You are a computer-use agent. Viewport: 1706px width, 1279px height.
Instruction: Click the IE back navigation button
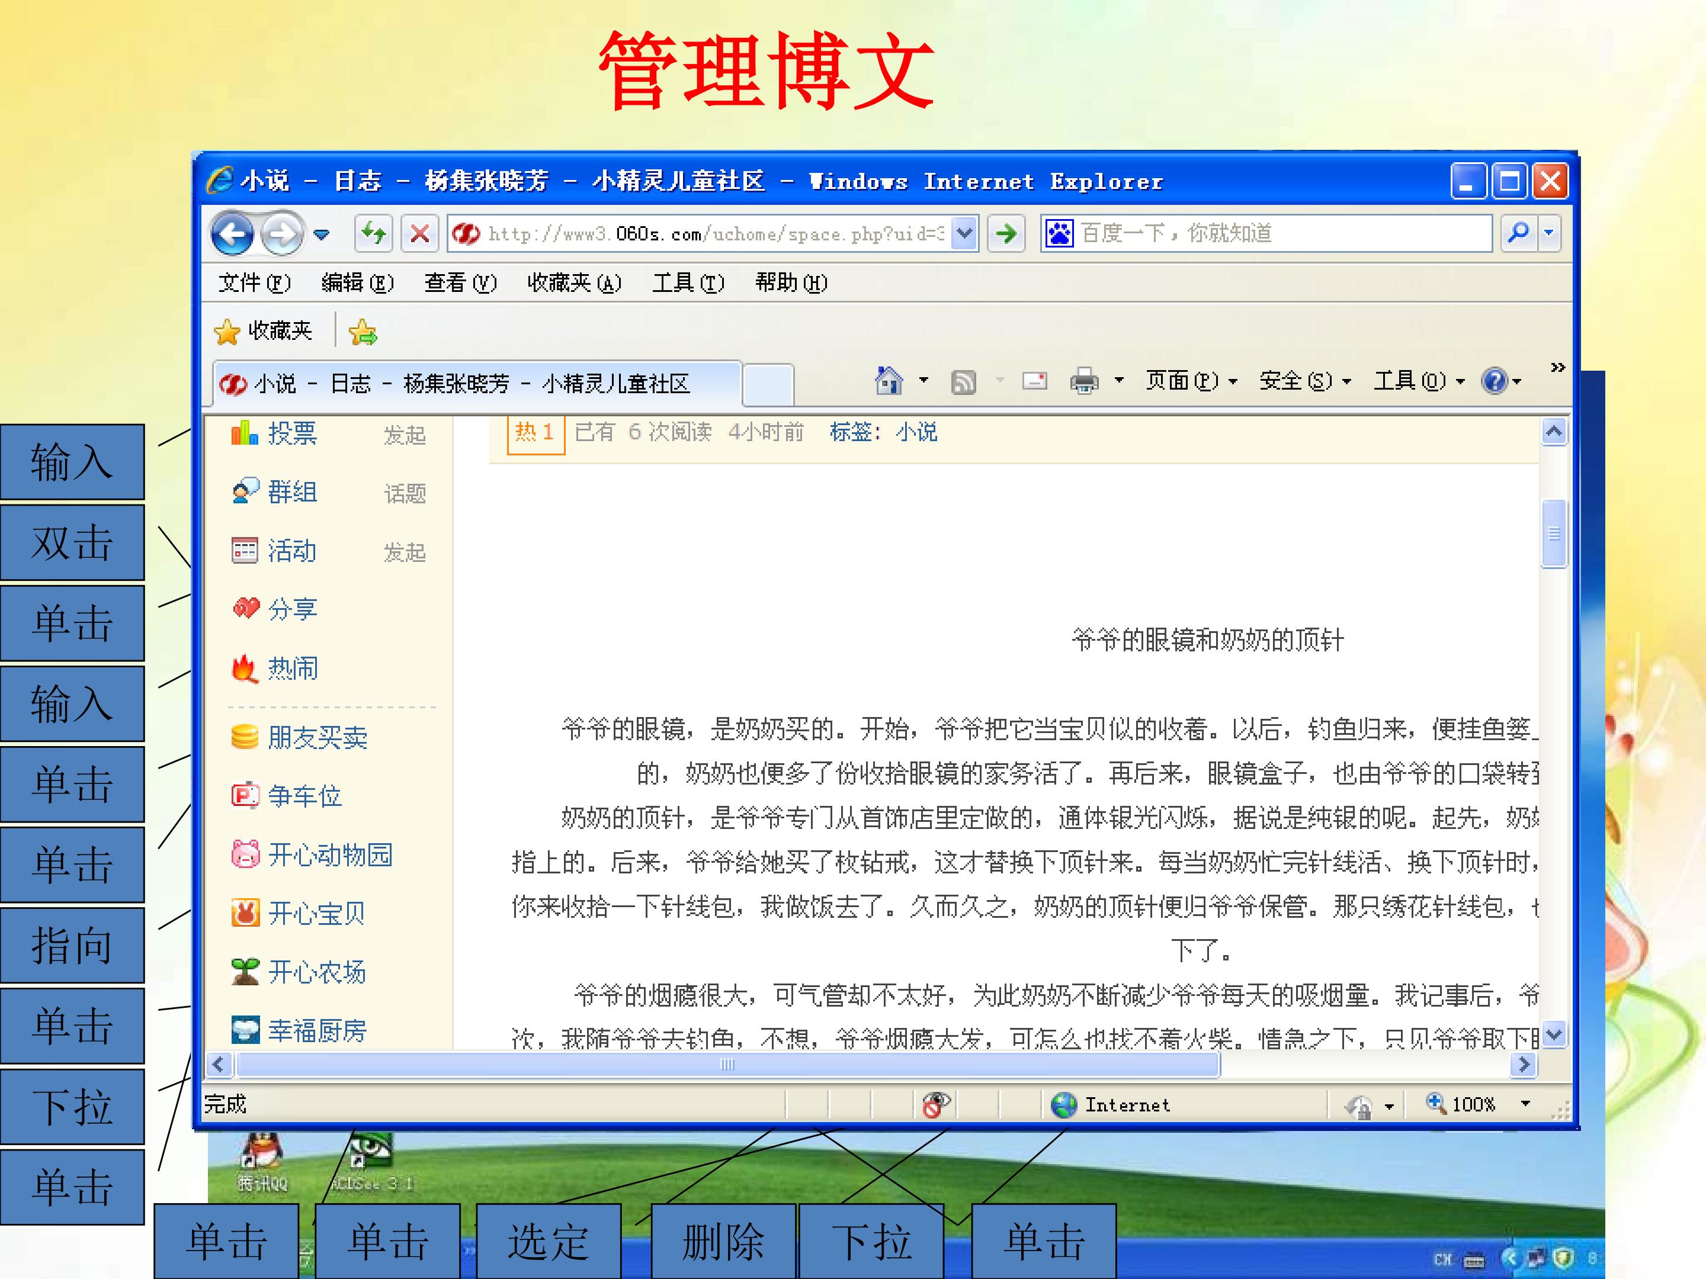coord(232,234)
